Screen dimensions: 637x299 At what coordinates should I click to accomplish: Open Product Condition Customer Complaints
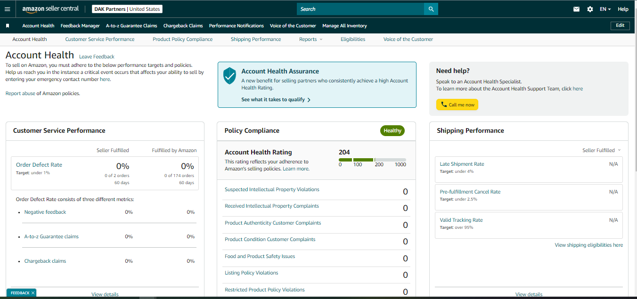point(270,240)
